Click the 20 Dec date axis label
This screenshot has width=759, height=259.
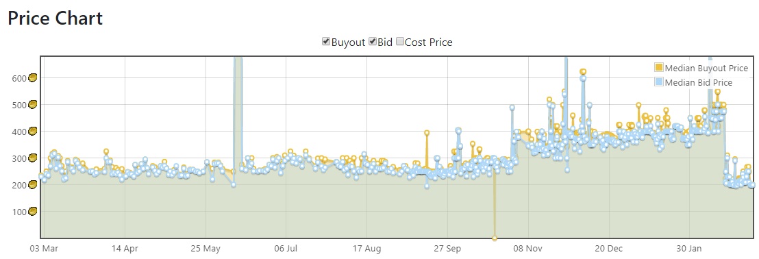point(609,249)
